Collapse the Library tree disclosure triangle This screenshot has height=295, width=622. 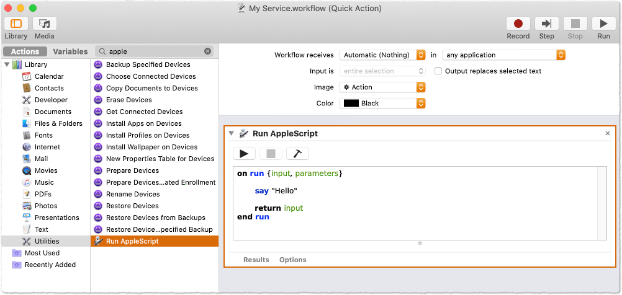7,64
